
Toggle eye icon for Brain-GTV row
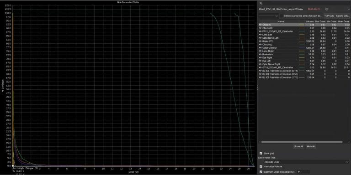click(261, 41)
